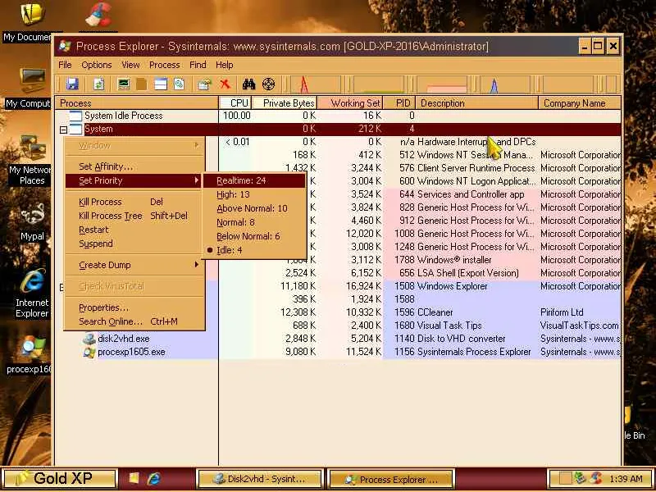
Task: Choose Kill Process Tree menu entry
Action: coord(134,216)
